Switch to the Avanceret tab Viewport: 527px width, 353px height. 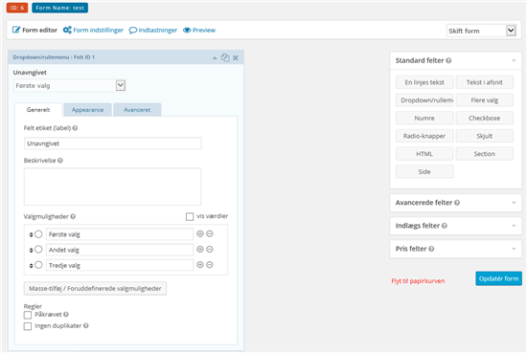(x=137, y=110)
